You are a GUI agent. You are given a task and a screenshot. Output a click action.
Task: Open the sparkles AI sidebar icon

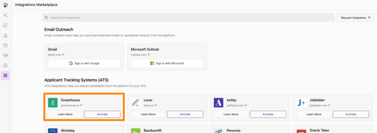[5, 15]
